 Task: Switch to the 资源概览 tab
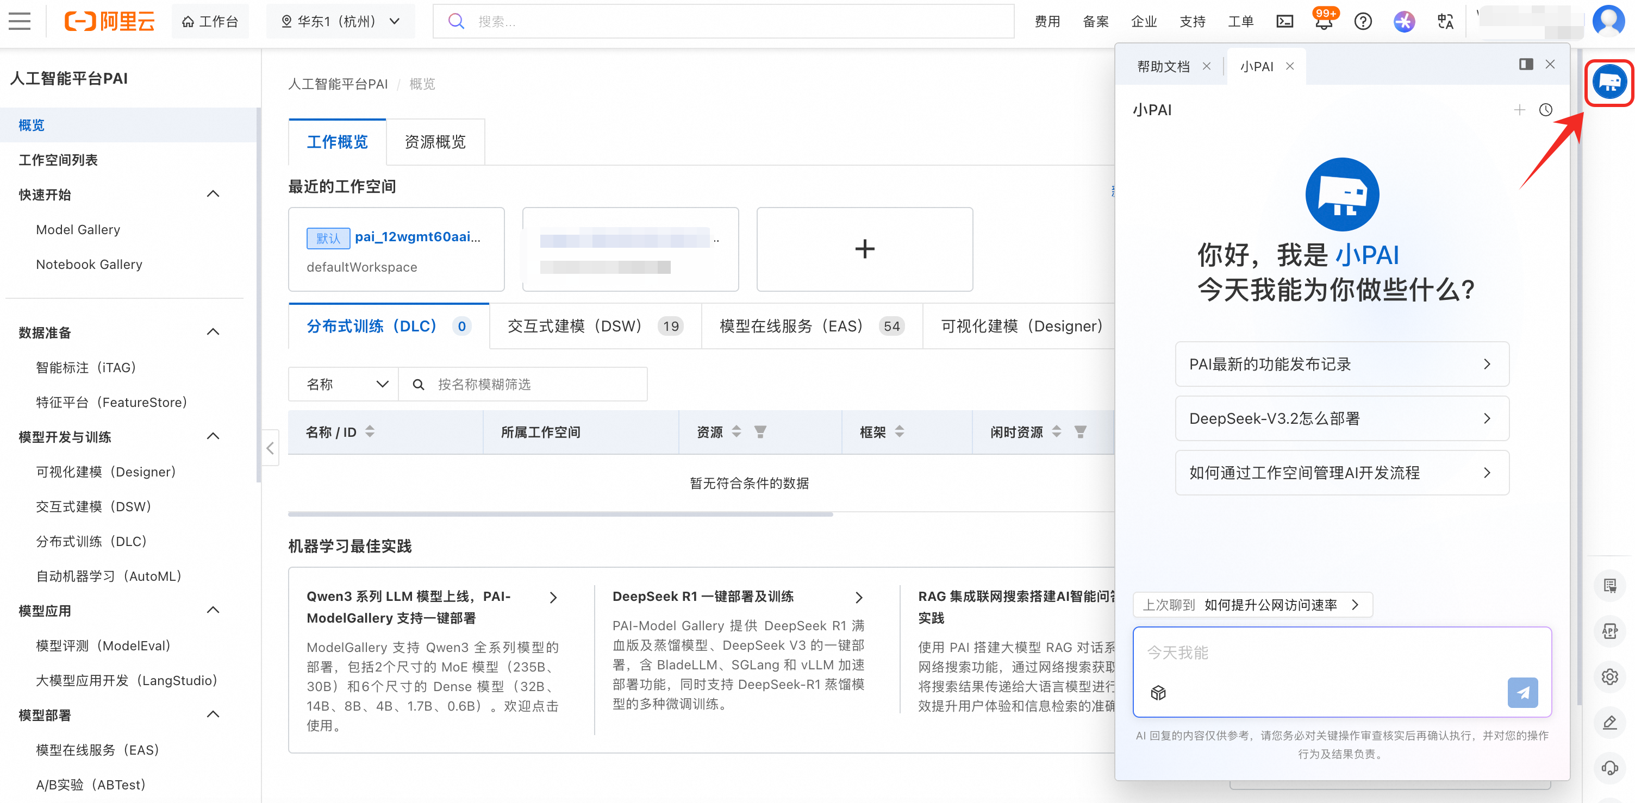pyautogui.click(x=435, y=142)
